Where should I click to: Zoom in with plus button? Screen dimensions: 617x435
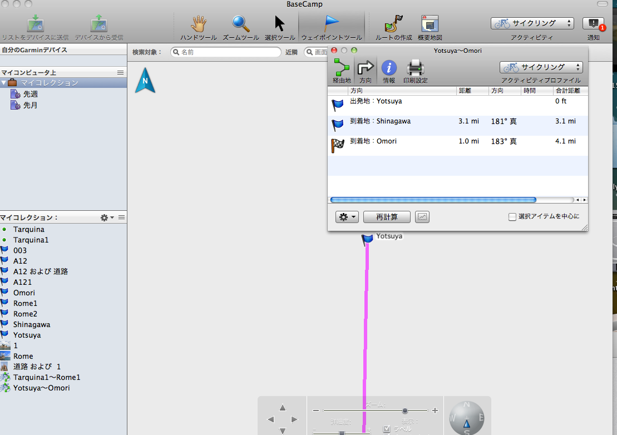point(435,411)
